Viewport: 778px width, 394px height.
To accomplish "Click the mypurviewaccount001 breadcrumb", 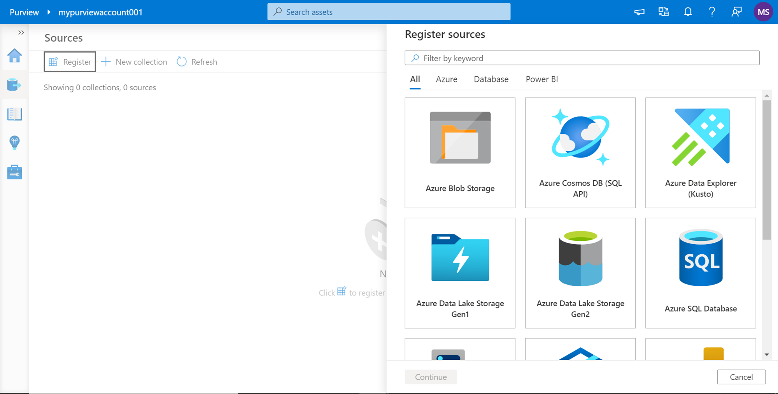I will 100,12.
